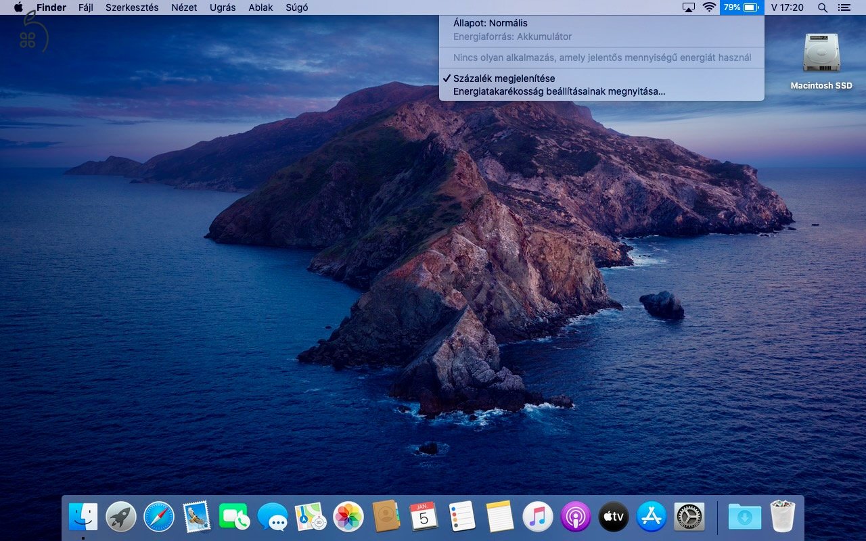866x541 pixels.
Task: Open the Súgó help menu
Action: point(297,7)
